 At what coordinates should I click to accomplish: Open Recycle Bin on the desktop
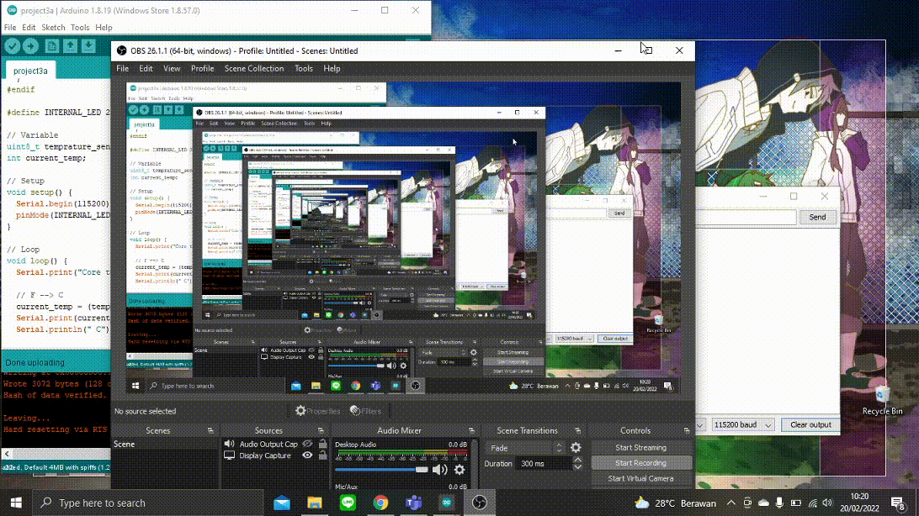click(x=882, y=401)
